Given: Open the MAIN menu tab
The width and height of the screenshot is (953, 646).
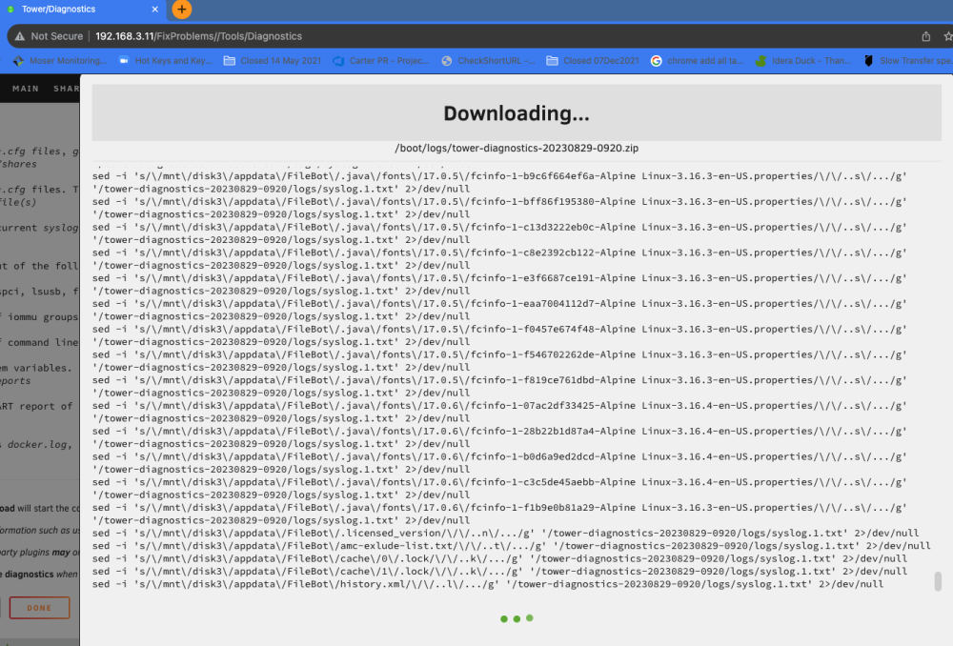Looking at the screenshot, I should coord(26,89).
